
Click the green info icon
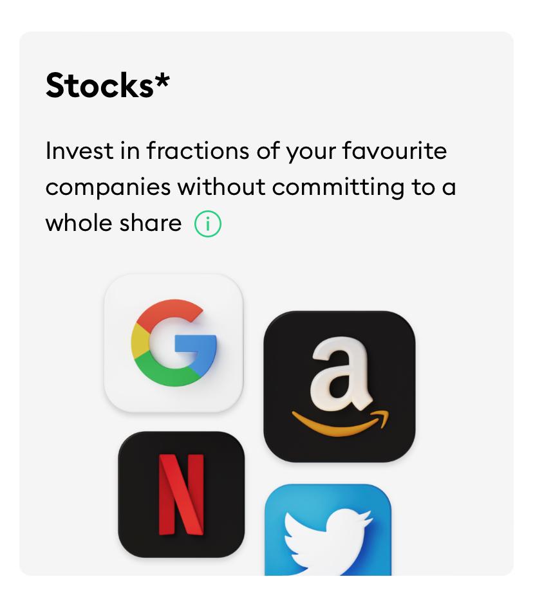click(x=208, y=225)
